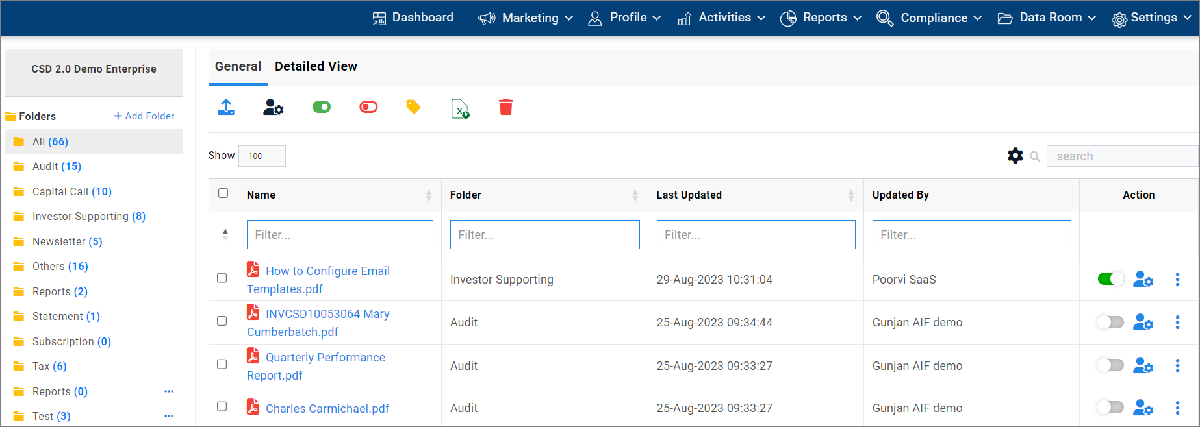Open bulk user permissions icon in toolbar

(x=273, y=107)
